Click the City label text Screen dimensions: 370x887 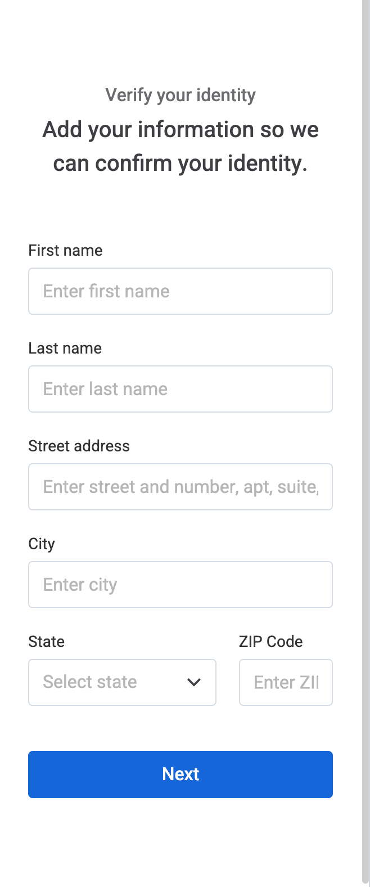tap(42, 544)
